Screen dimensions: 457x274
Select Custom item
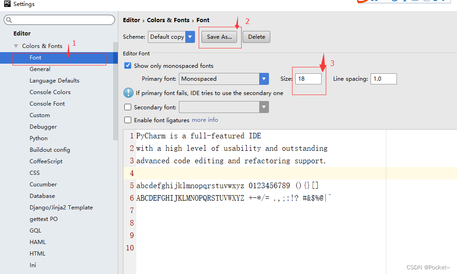pyautogui.click(x=40, y=115)
